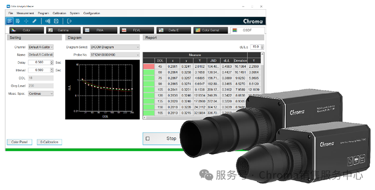Click the network link toolbar icon

point(48,21)
